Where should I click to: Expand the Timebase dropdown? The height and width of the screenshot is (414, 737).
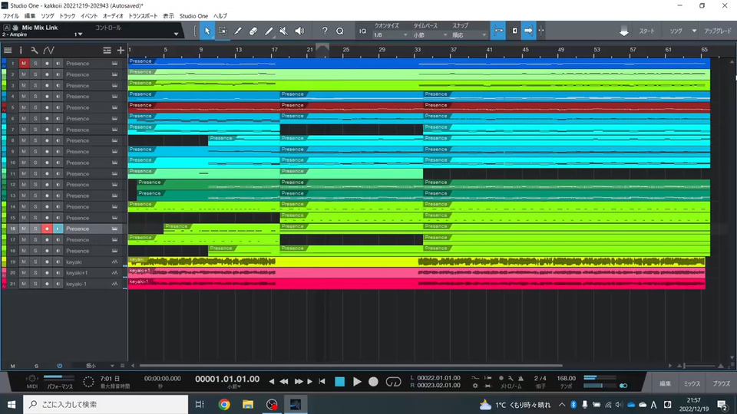tap(428, 35)
